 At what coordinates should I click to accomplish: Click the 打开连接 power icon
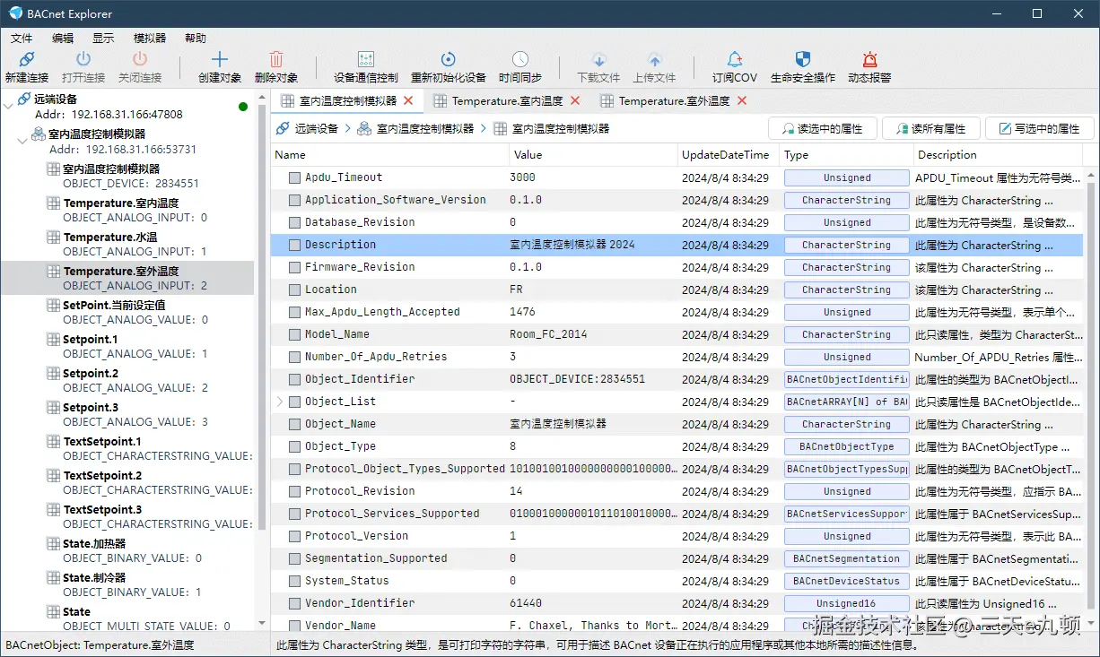coord(83,59)
